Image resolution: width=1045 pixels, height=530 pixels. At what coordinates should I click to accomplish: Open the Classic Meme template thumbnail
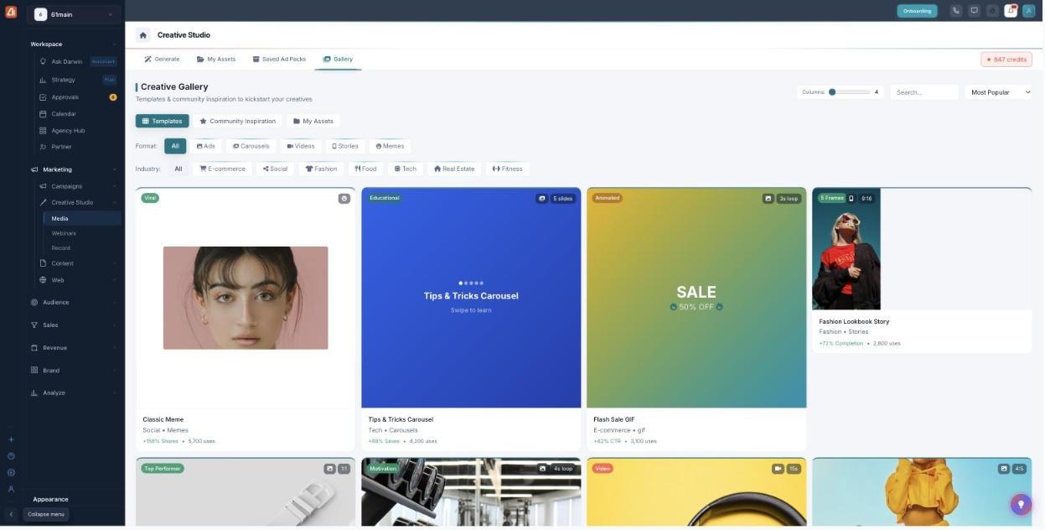(x=246, y=298)
